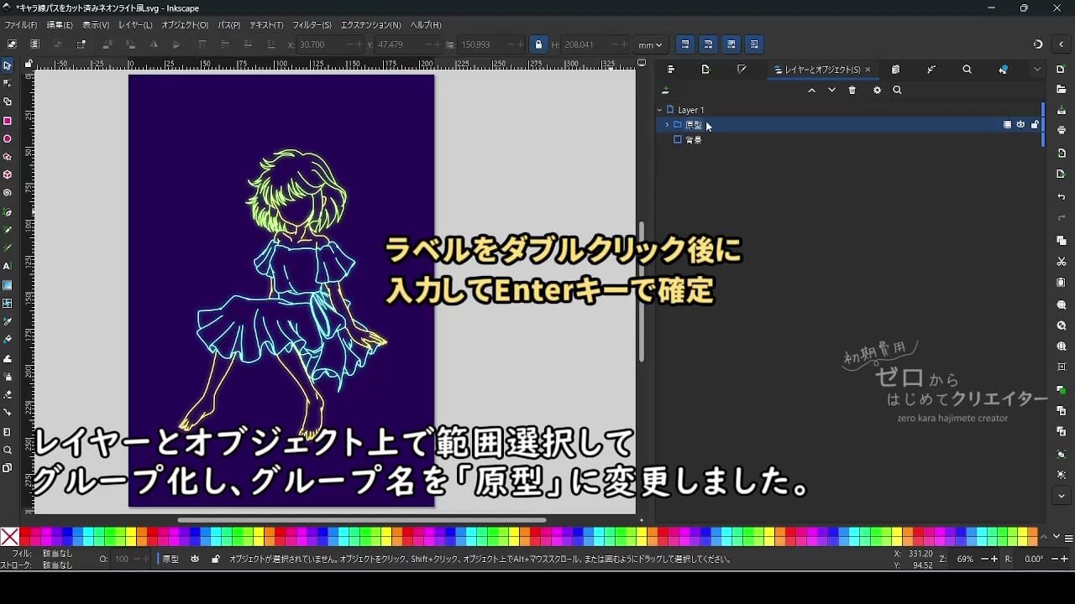Open the layer settings gear in the panel

tap(877, 90)
